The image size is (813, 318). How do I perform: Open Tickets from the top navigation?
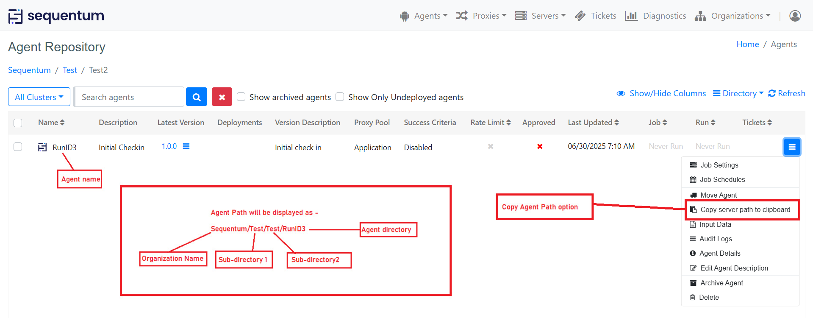(595, 16)
